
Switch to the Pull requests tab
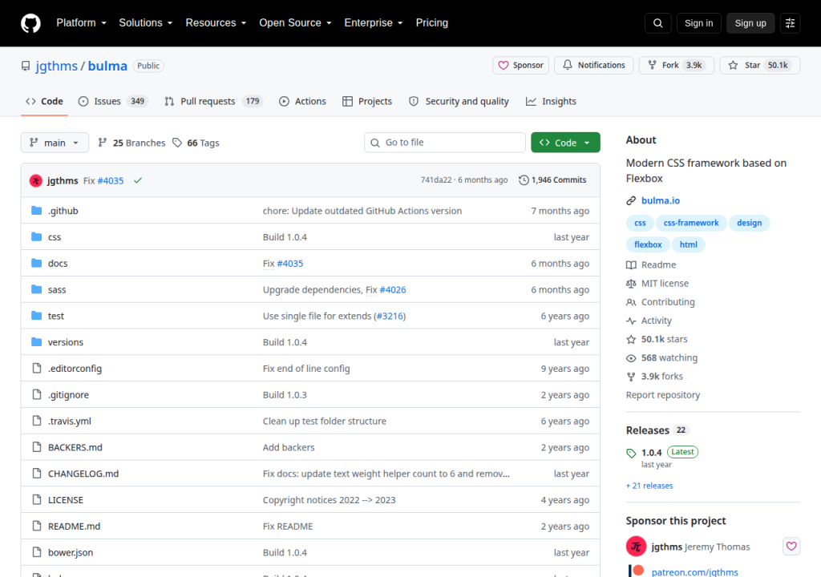(x=213, y=101)
